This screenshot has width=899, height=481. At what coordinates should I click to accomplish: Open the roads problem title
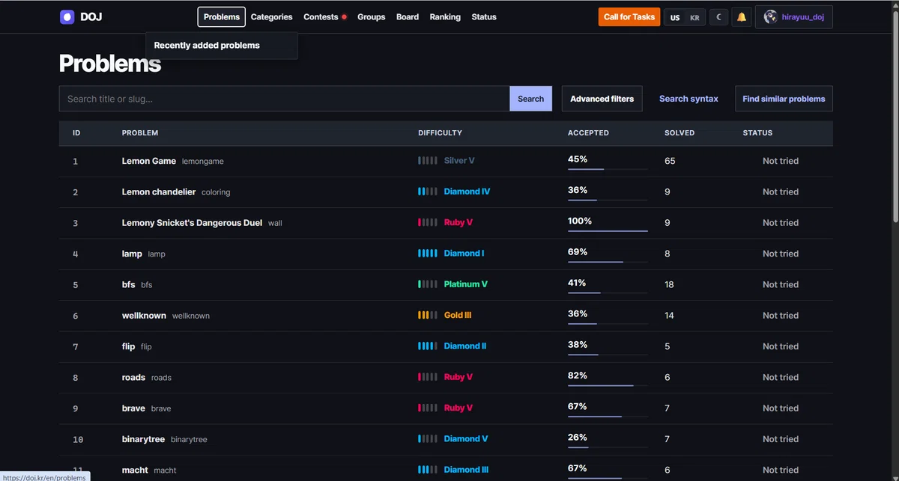pyautogui.click(x=133, y=377)
